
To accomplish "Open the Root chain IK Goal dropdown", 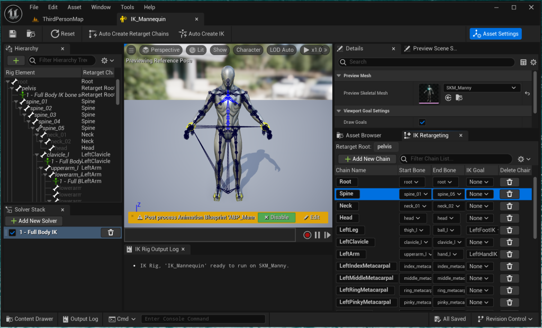I will 478,182.
